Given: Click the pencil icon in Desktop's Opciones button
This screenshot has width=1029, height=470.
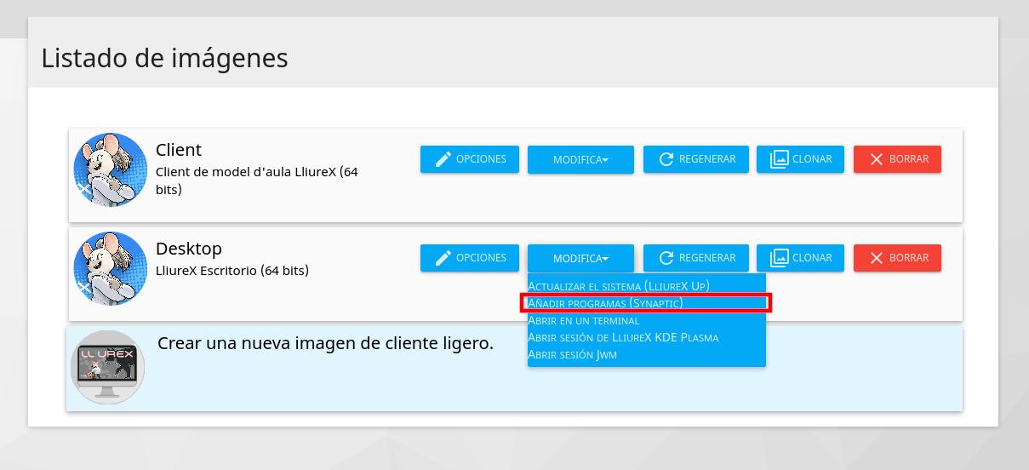Looking at the screenshot, I should coord(443,258).
